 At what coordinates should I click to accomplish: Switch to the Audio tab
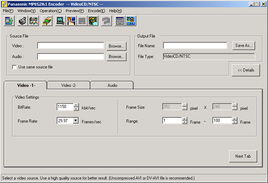point(112,85)
